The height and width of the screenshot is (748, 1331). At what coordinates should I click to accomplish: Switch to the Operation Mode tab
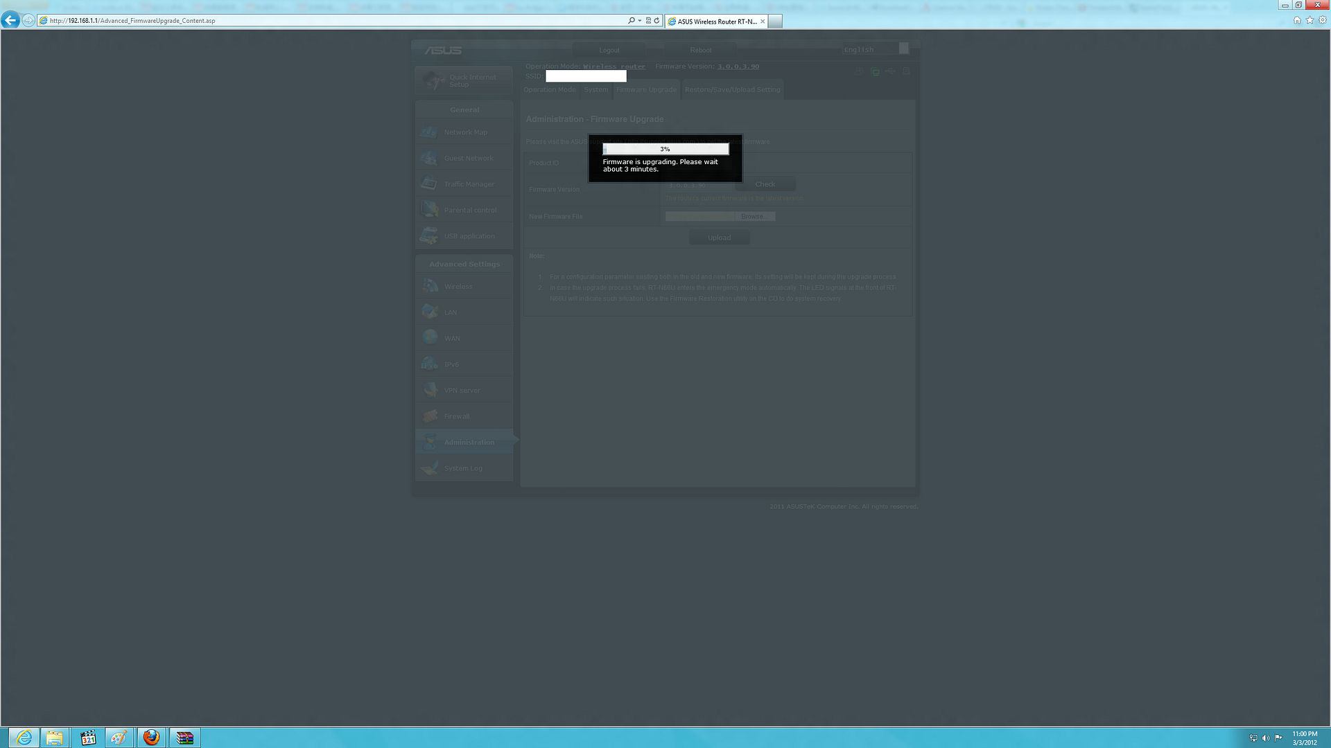pos(549,90)
